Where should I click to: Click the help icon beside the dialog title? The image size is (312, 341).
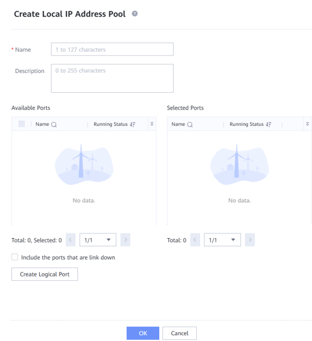[x=135, y=13]
